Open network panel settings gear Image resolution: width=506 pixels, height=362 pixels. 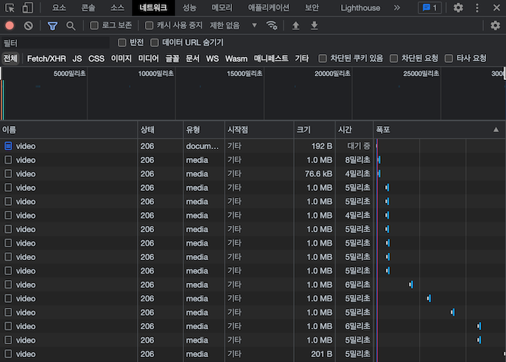click(495, 26)
